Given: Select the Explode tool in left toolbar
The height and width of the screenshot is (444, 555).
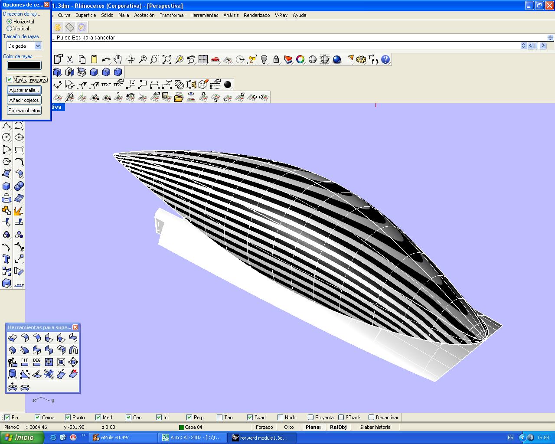Looking at the screenshot, I should pos(19,211).
